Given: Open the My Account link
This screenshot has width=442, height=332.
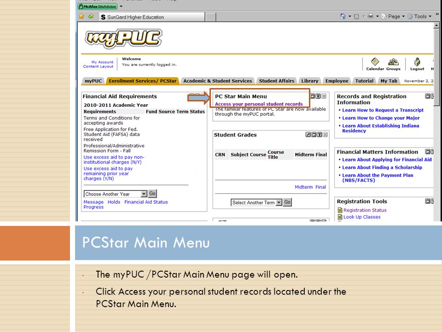Looking at the screenshot, I should coord(102,62).
